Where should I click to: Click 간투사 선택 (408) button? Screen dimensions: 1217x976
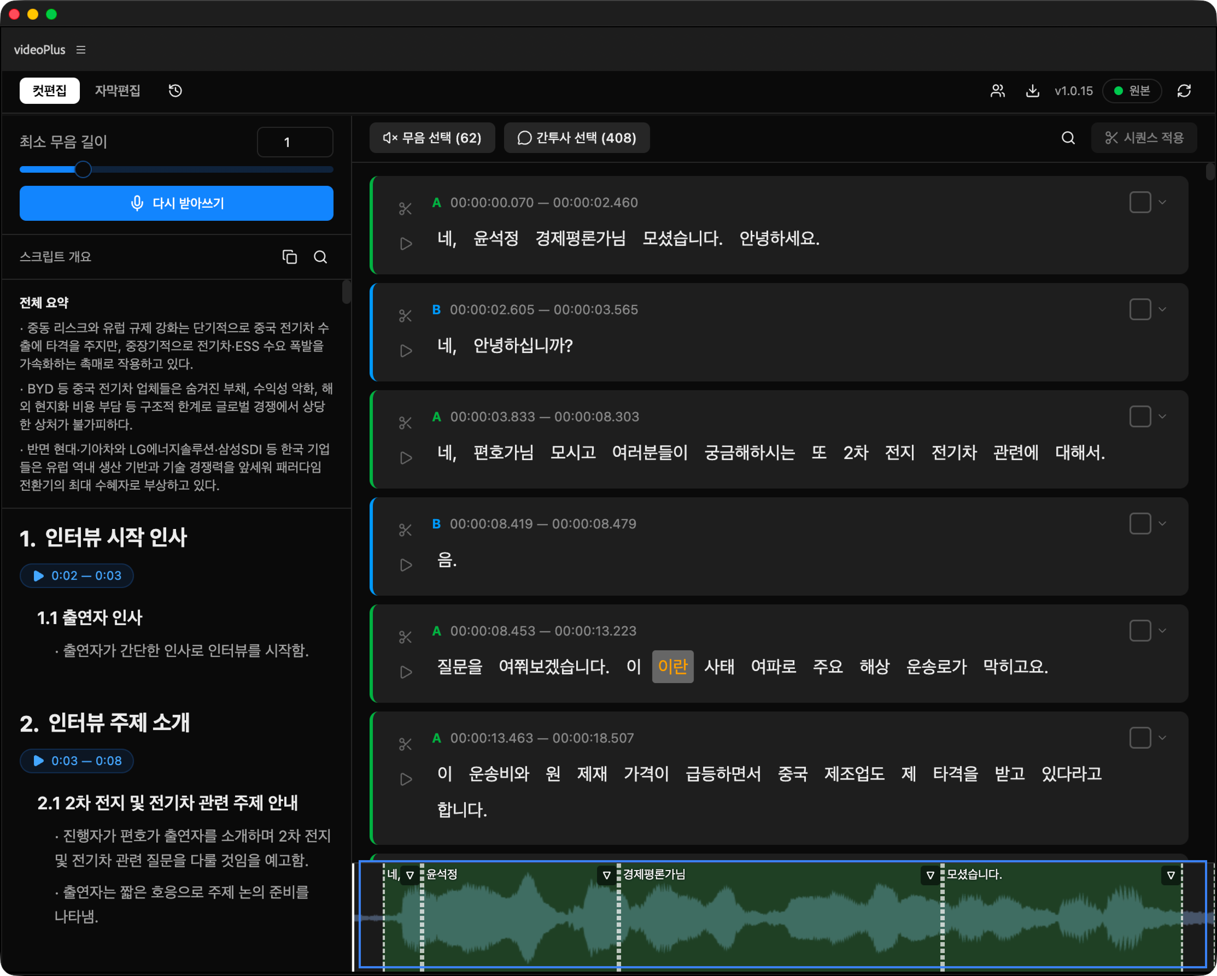(576, 138)
